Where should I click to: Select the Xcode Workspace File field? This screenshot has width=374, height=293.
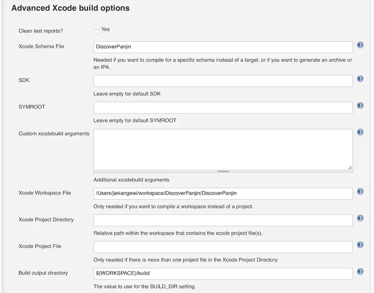[x=223, y=194]
